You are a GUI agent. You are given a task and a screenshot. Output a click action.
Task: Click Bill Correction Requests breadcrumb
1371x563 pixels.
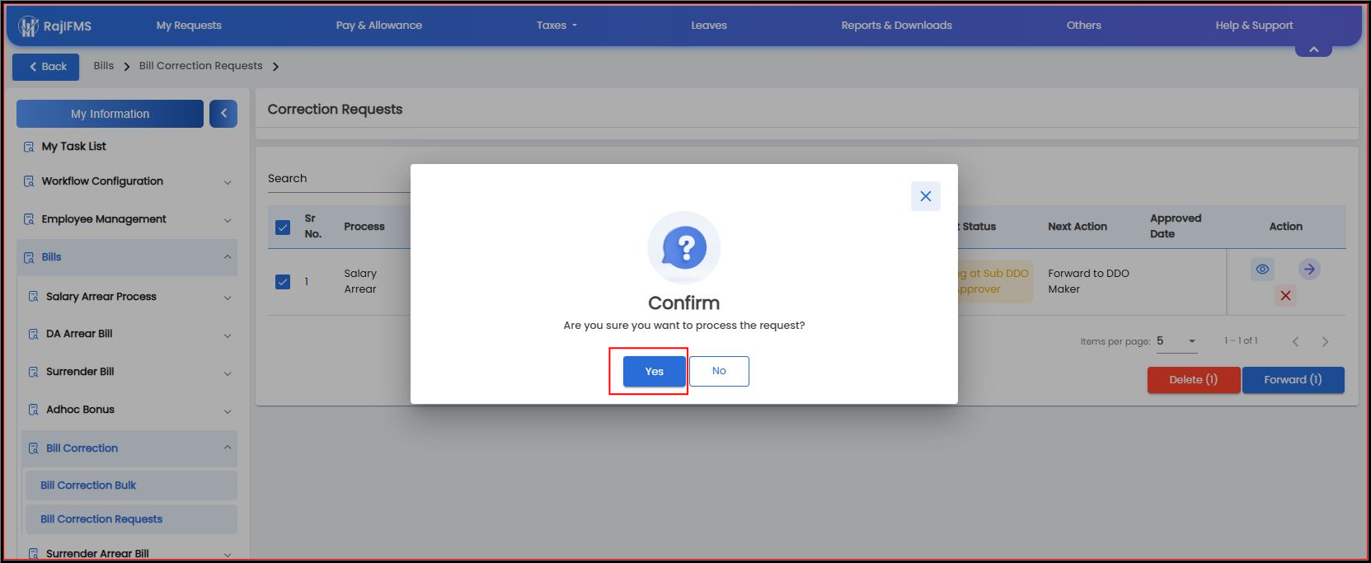click(x=200, y=66)
